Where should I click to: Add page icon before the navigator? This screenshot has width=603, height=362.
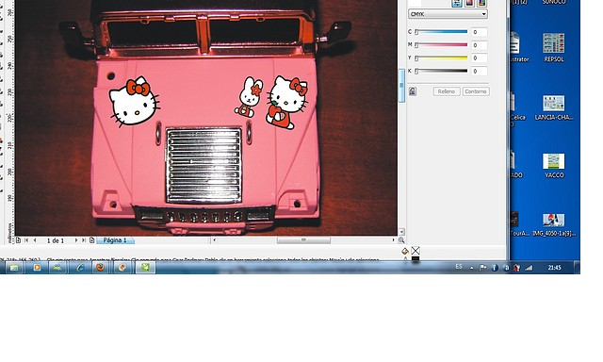pyautogui.click(x=18, y=240)
